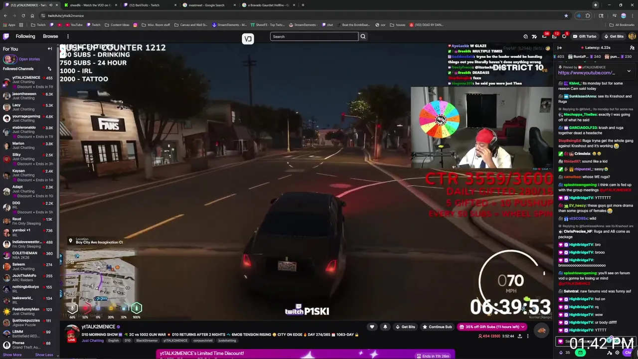The image size is (638, 359).
Task: Open the Phoraa channel in the sidebar
Action: coord(29,345)
